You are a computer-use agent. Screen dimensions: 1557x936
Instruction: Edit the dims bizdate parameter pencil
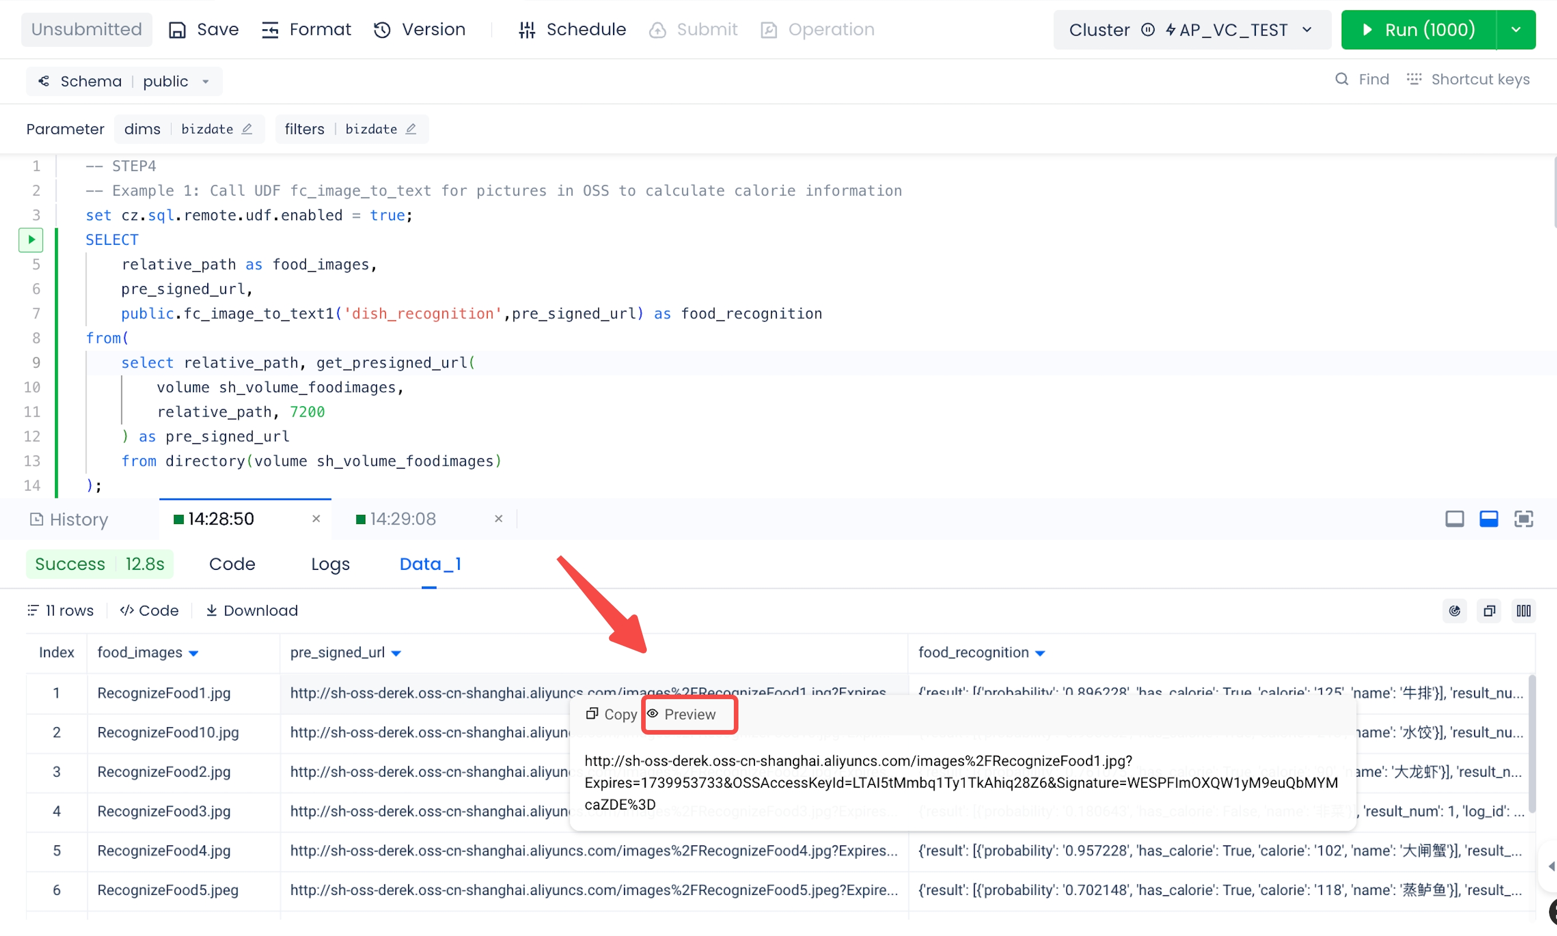[x=247, y=129]
